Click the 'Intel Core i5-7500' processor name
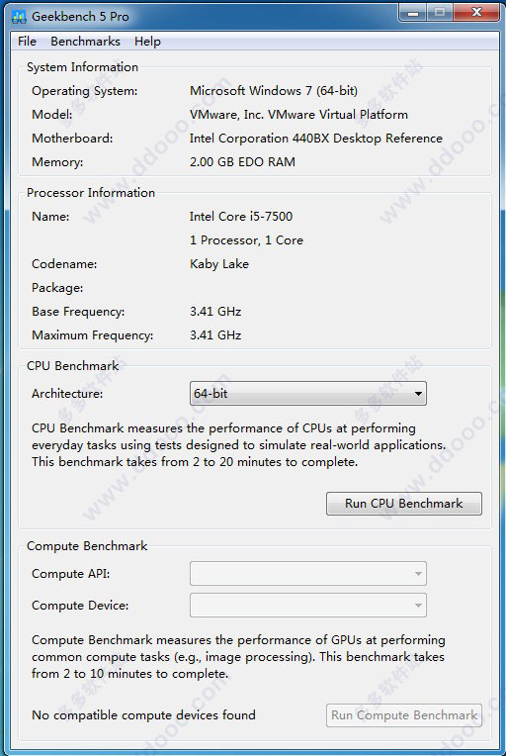Image resolution: width=506 pixels, height=756 pixels. (241, 216)
